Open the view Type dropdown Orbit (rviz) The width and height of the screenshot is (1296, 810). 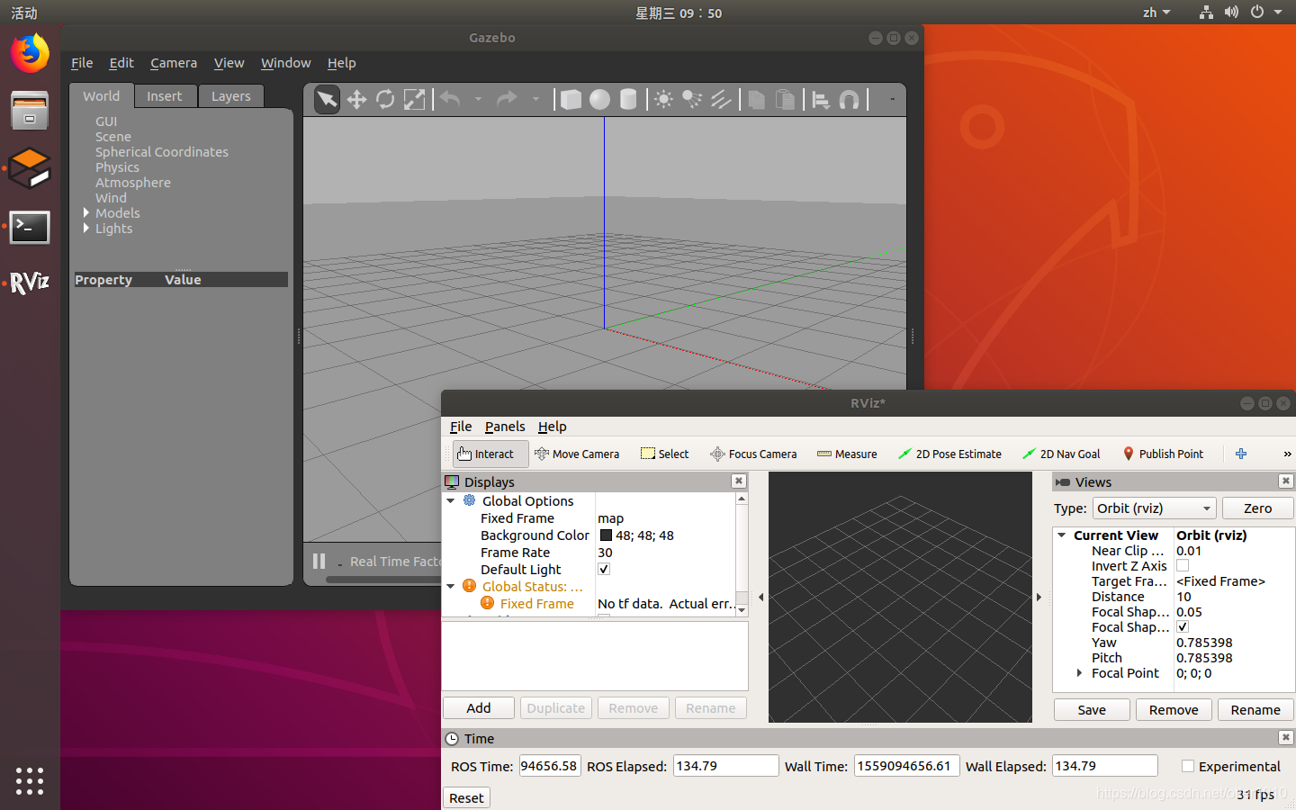1155,508
